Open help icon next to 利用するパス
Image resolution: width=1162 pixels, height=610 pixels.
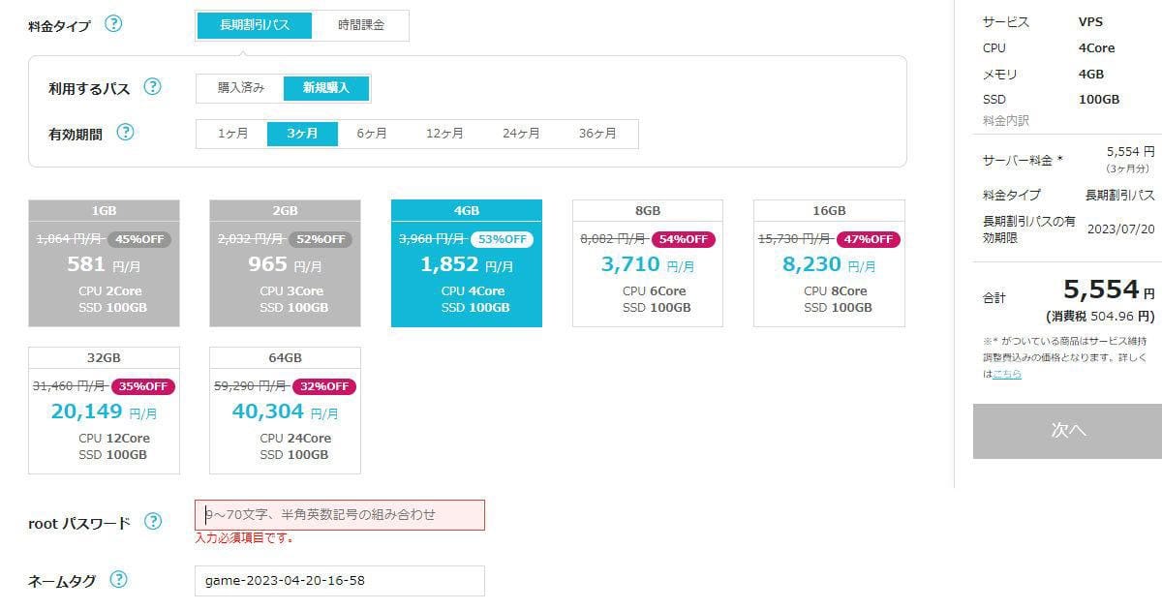tap(152, 86)
